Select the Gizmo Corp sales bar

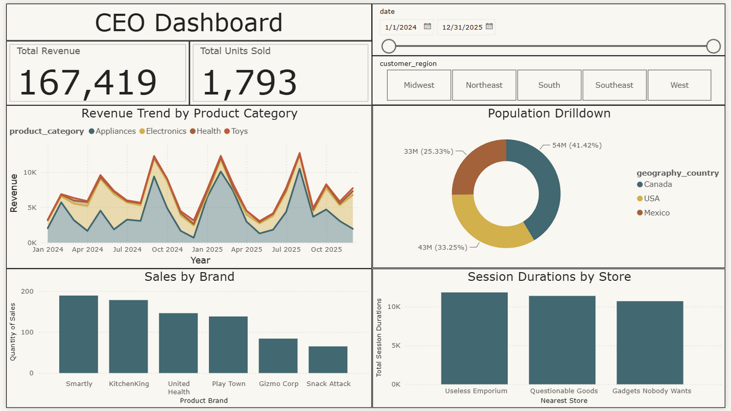pos(278,356)
